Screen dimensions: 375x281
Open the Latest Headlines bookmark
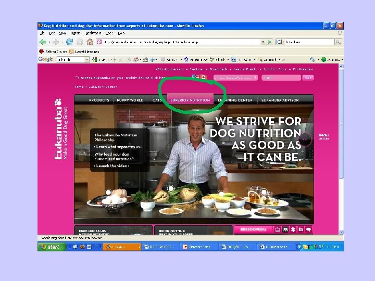tap(84, 52)
